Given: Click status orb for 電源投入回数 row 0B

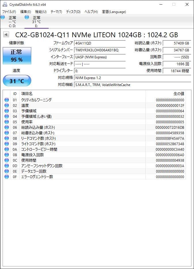Looking at the screenshot, I should coord(7,155).
